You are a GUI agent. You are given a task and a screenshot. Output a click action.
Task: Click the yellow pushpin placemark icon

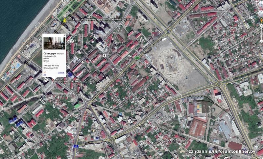click(x=64, y=20)
